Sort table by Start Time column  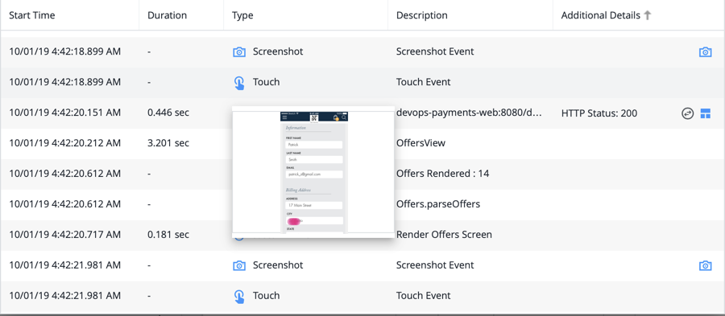tap(32, 15)
